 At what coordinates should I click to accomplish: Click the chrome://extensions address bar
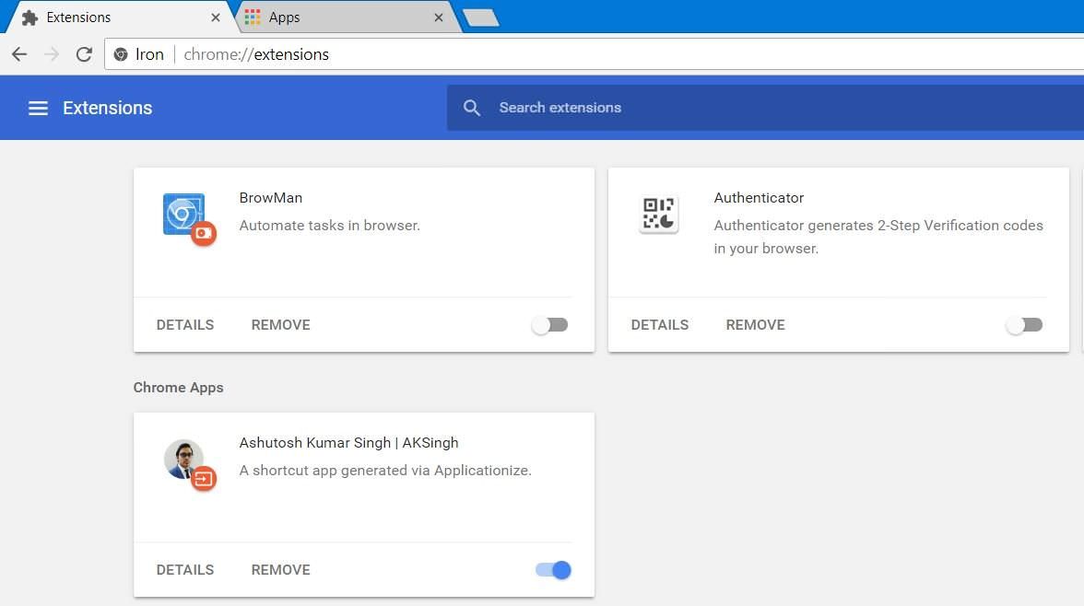pyautogui.click(x=595, y=54)
